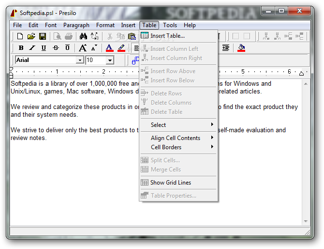This screenshot has width=324, height=249.
Task: Click inside the Arial font name field
Action: click(x=46, y=60)
